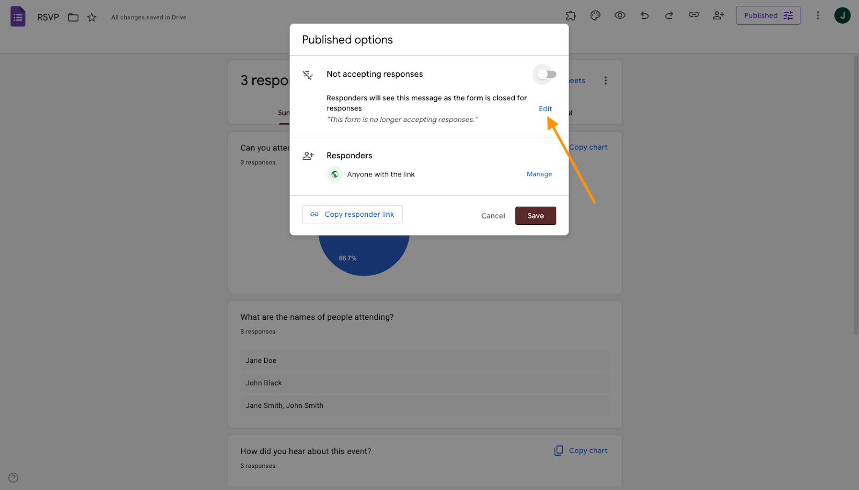Screen dimensions: 859x490
Task: Save the published options
Action: (535, 215)
